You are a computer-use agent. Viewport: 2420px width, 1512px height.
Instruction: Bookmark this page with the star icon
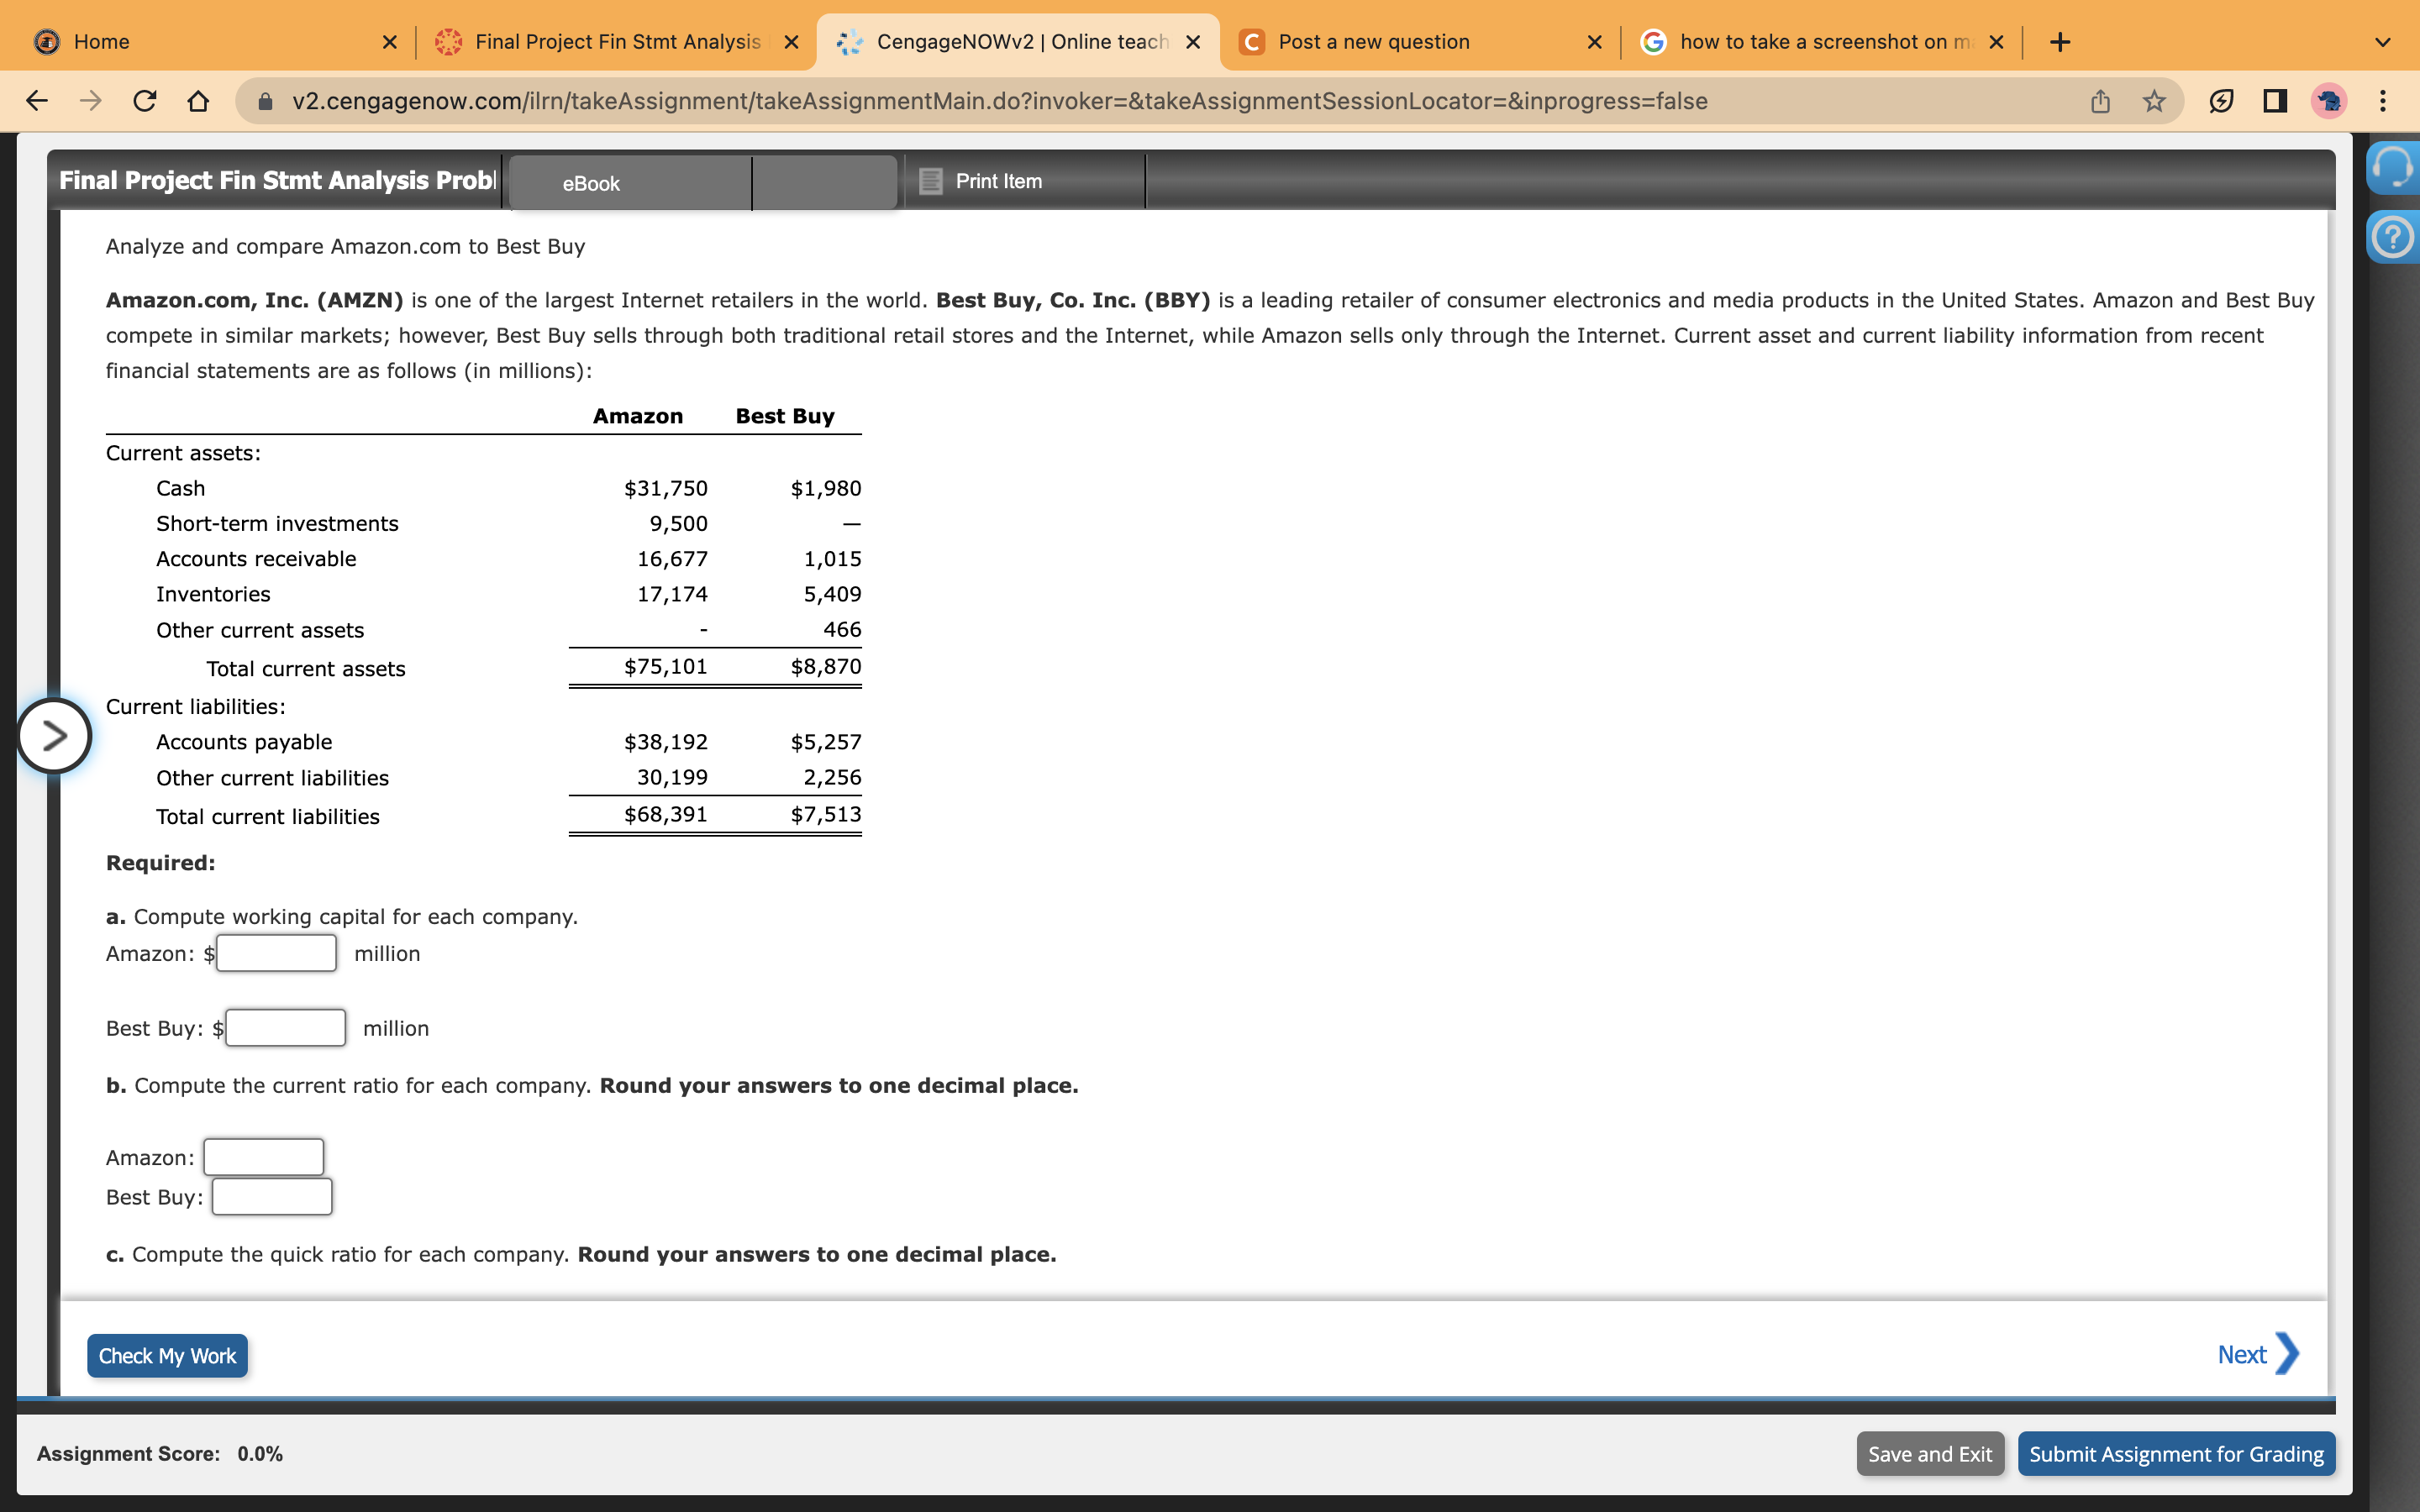[2154, 101]
